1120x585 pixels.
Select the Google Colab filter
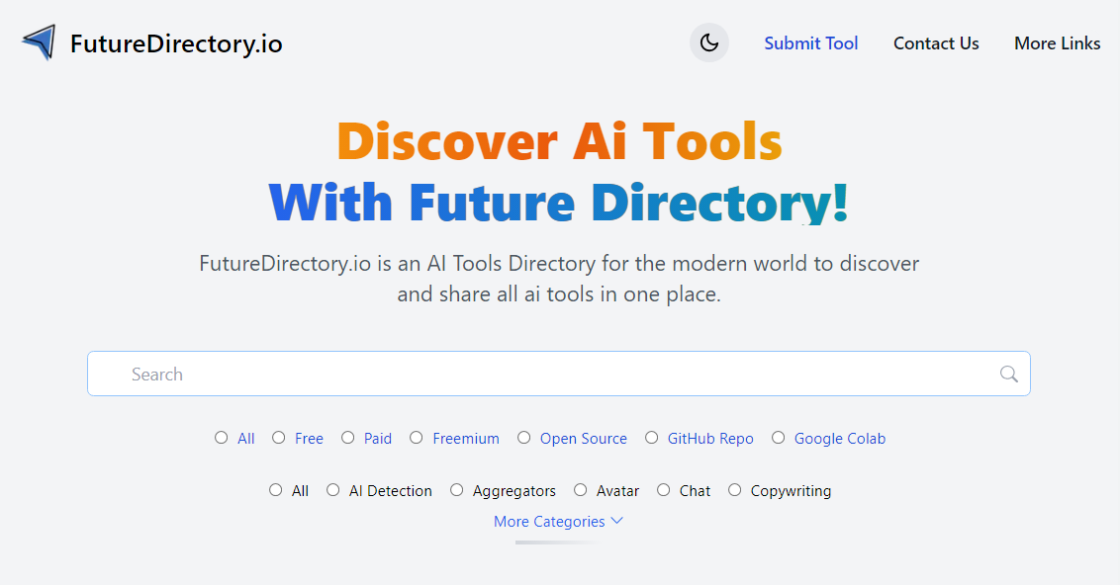point(779,438)
